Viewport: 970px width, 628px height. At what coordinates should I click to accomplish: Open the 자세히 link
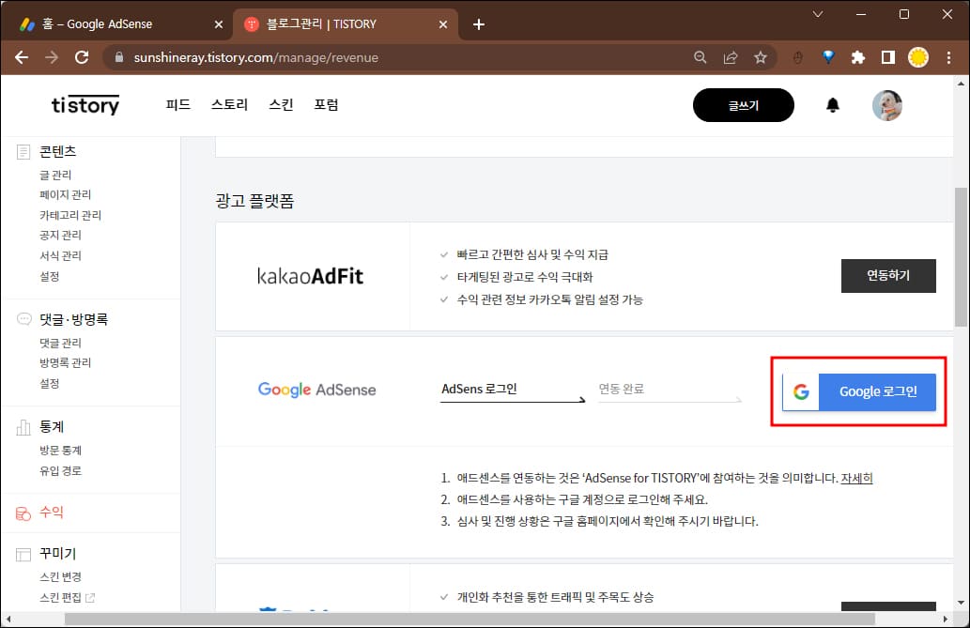856,478
